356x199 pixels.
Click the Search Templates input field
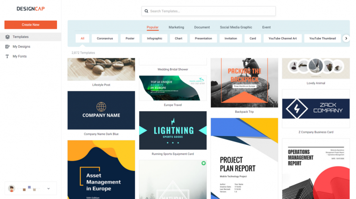pyautogui.click(x=209, y=11)
